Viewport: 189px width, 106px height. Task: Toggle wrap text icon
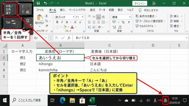[103, 17]
